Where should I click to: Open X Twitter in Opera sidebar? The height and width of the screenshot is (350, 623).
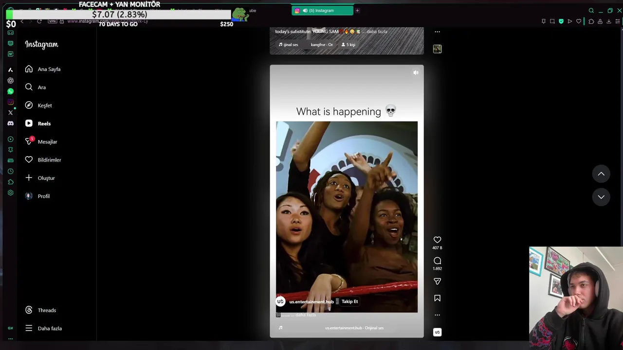[10, 113]
